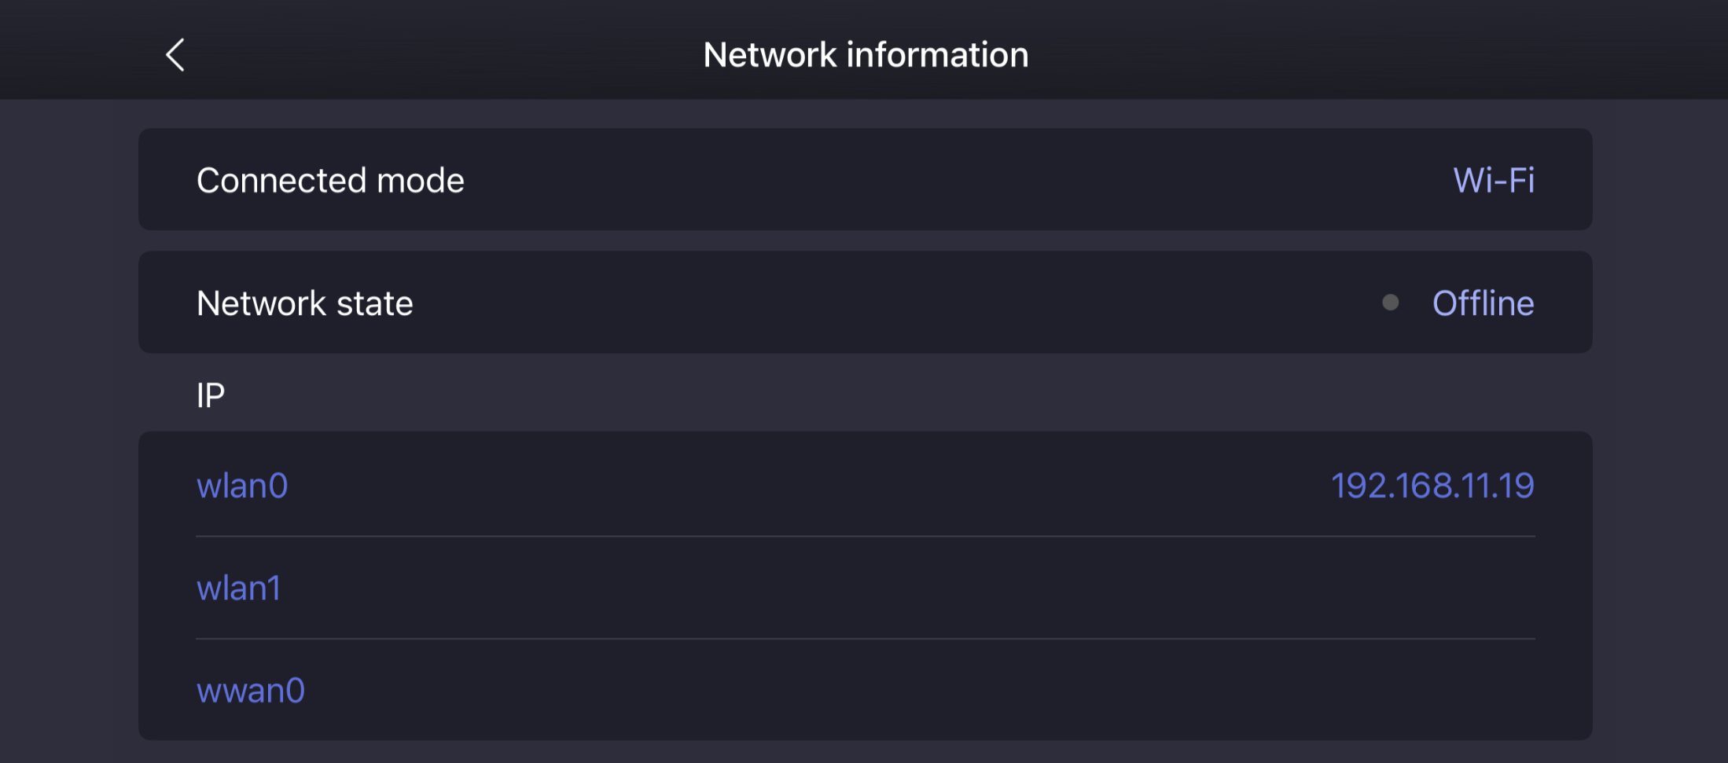
Task: Click middle of the Connected mode row
Action: (865, 181)
